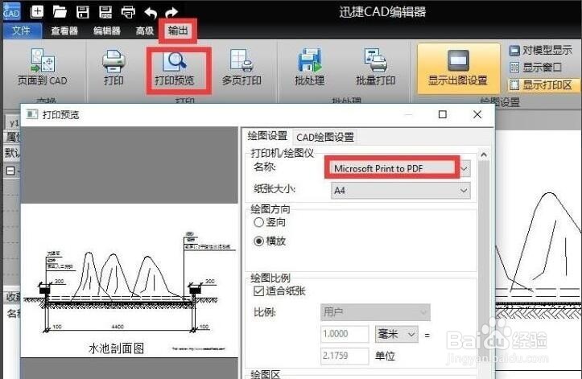Maximize the 打印预览 dialog
Viewport: 582px width, 379px height.
pyautogui.click(x=443, y=114)
